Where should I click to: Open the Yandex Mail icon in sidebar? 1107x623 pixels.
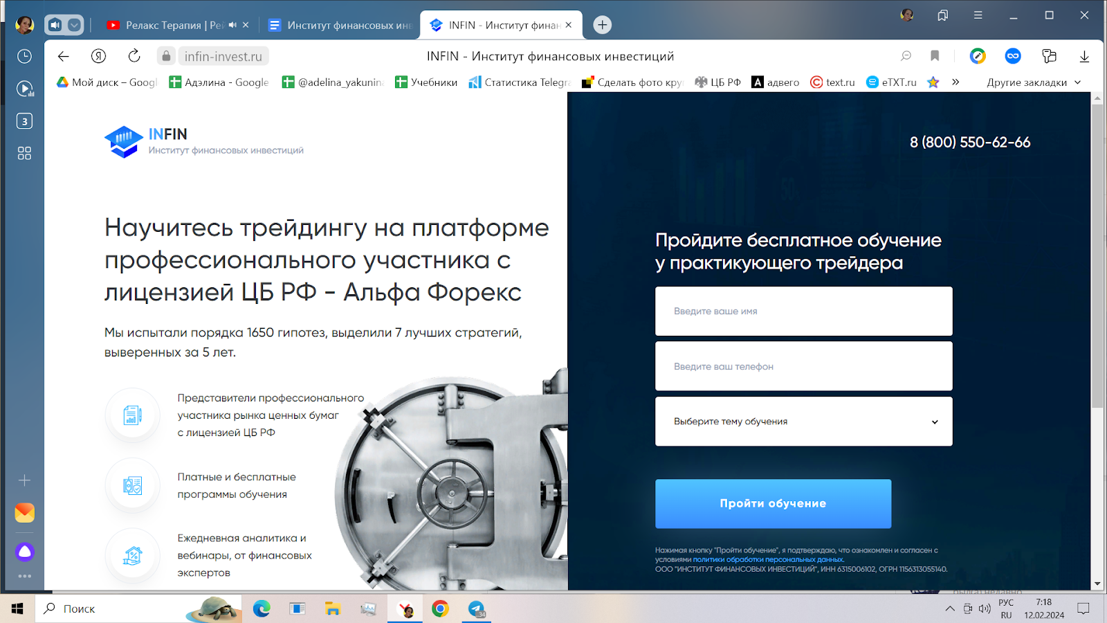point(24,513)
